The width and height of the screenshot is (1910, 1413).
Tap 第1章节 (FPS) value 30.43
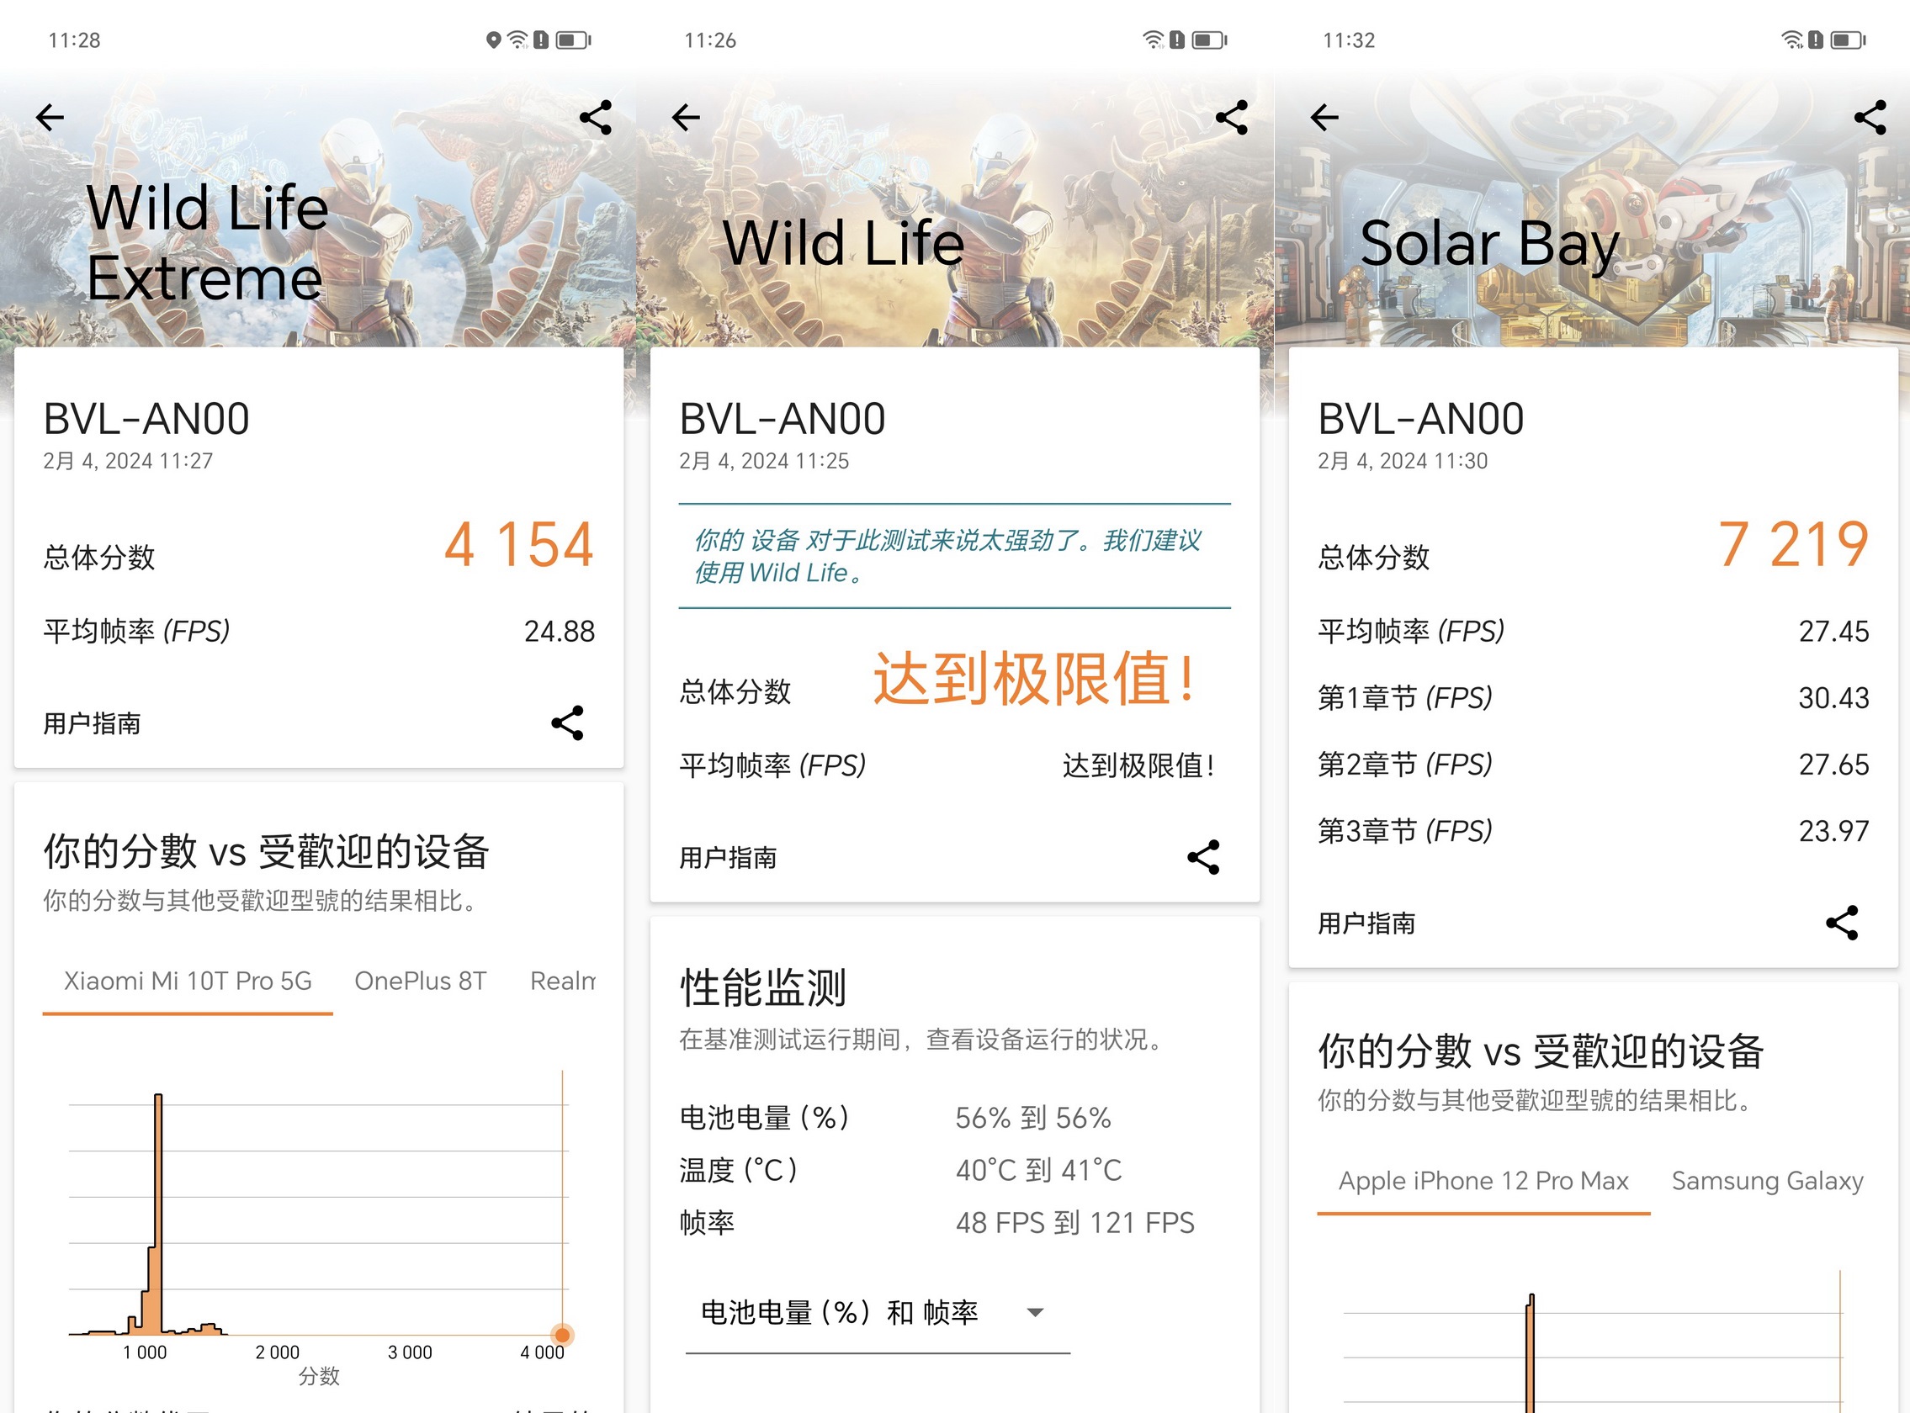coord(1833,698)
